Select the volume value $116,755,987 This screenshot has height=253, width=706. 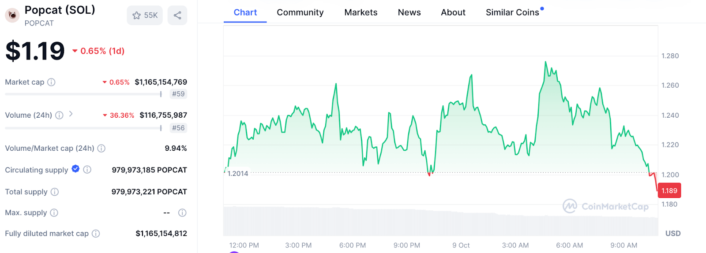pos(163,115)
